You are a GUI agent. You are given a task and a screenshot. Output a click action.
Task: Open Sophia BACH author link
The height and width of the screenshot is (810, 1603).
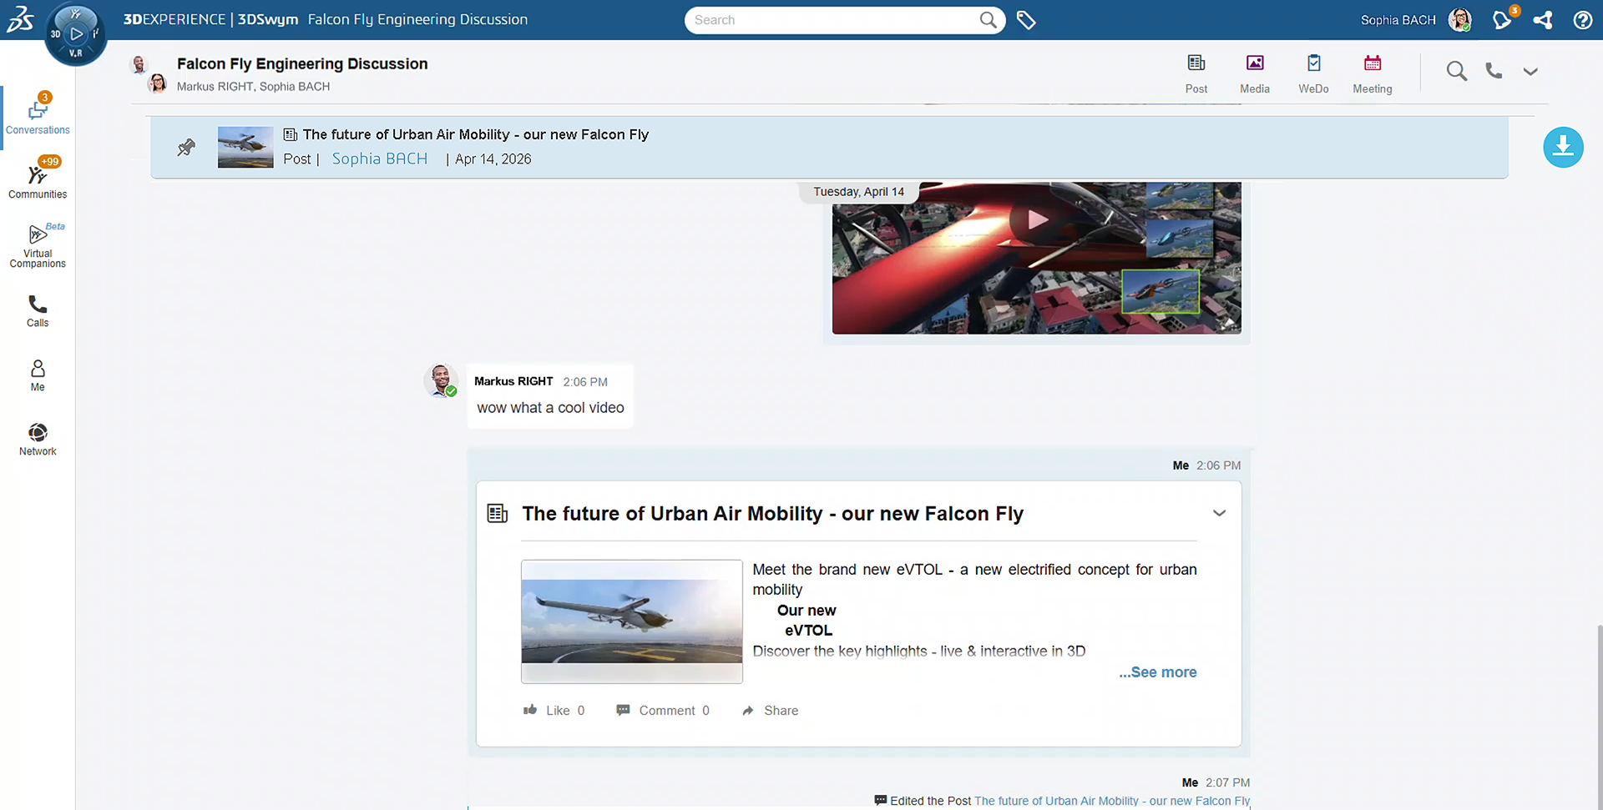(x=380, y=158)
